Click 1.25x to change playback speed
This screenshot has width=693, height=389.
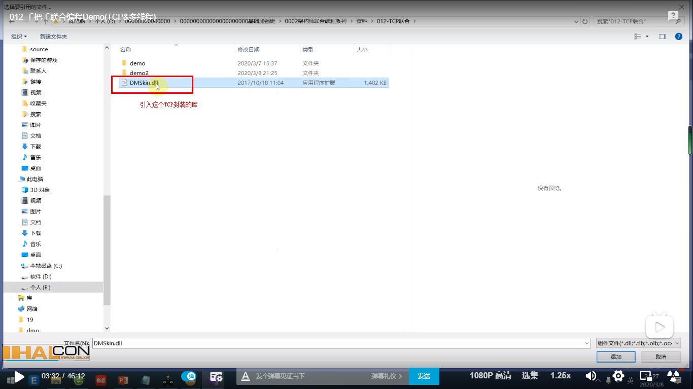click(x=560, y=376)
